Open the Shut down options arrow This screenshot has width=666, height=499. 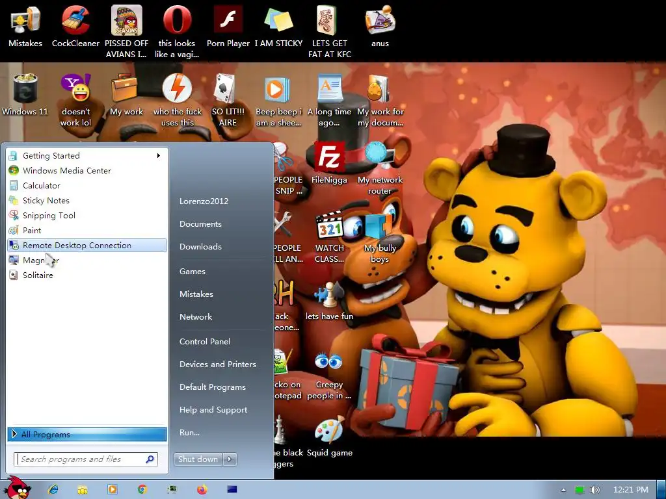[x=230, y=459]
